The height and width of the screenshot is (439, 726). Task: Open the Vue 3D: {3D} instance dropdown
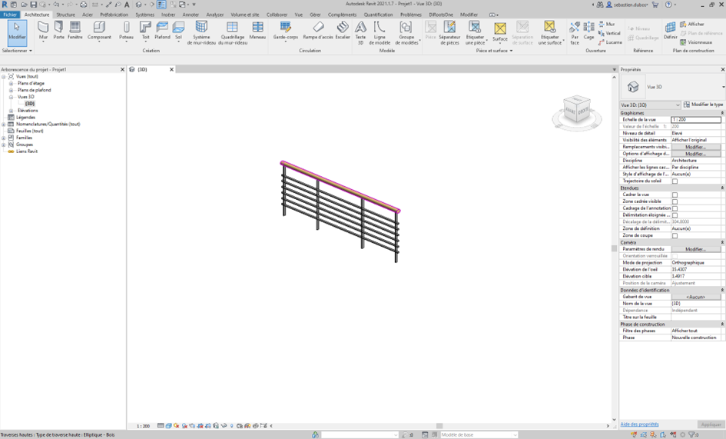pyautogui.click(x=650, y=105)
